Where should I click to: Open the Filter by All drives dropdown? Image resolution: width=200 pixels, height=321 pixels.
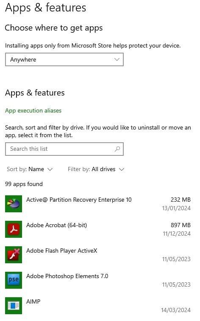coord(96,169)
